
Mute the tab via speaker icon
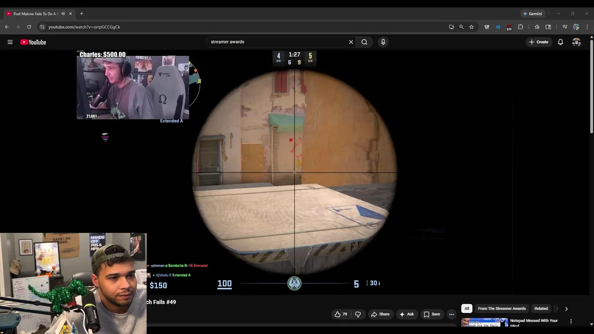click(x=63, y=13)
